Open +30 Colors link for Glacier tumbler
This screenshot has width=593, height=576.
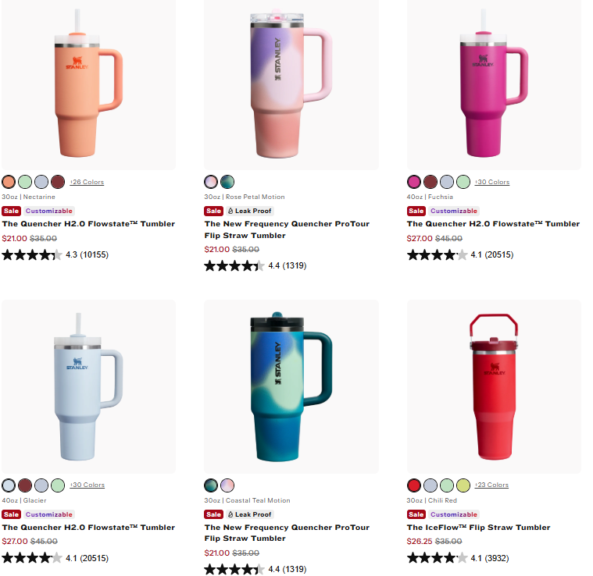point(88,485)
